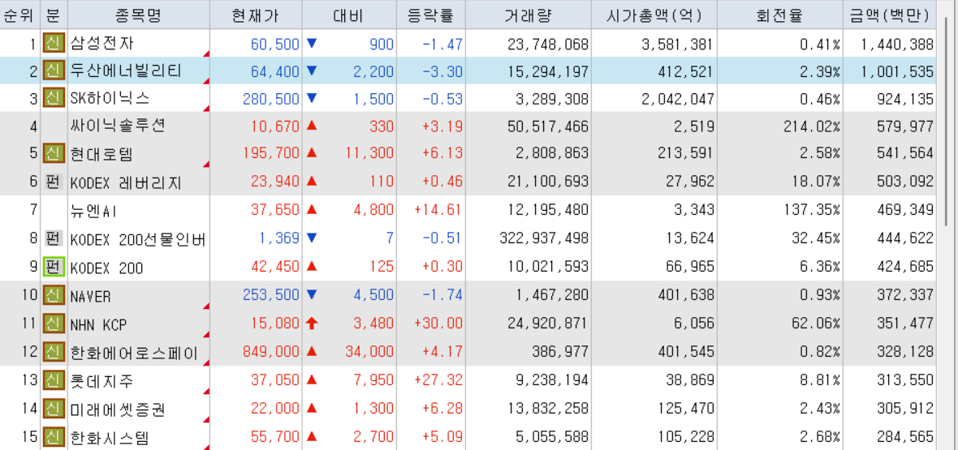Click the change value 7,950
The image size is (958, 450).
(x=373, y=380)
